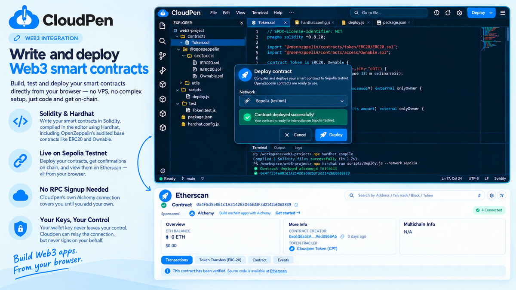Close the hardhat.config.js editor tab
This screenshot has width=516, height=290.
[333, 22]
